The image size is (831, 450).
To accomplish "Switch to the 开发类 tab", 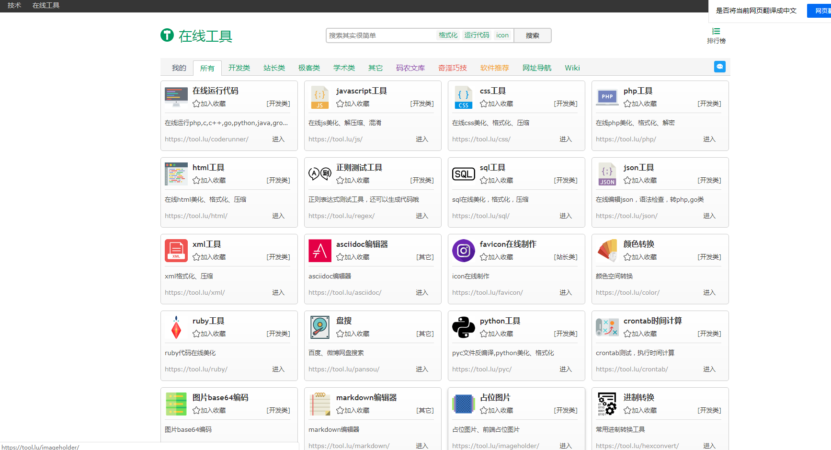I will 239,68.
